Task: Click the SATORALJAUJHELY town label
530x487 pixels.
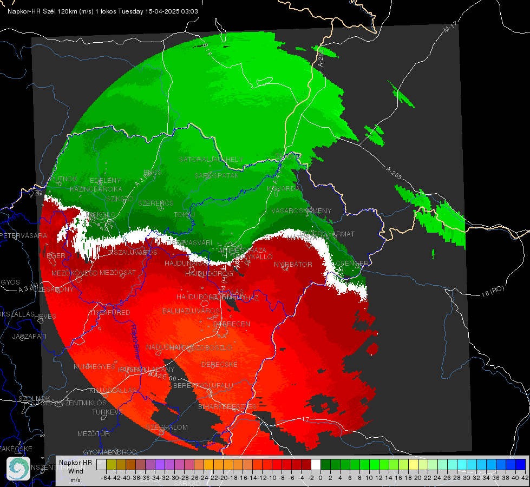Action: pos(211,159)
